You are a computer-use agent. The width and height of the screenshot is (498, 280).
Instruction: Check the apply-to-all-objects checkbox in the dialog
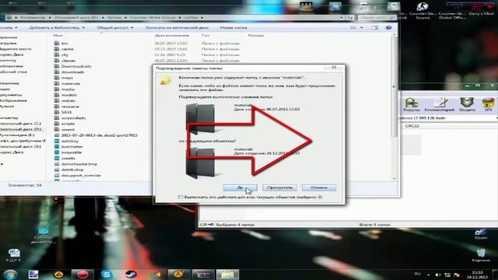point(181,197)
